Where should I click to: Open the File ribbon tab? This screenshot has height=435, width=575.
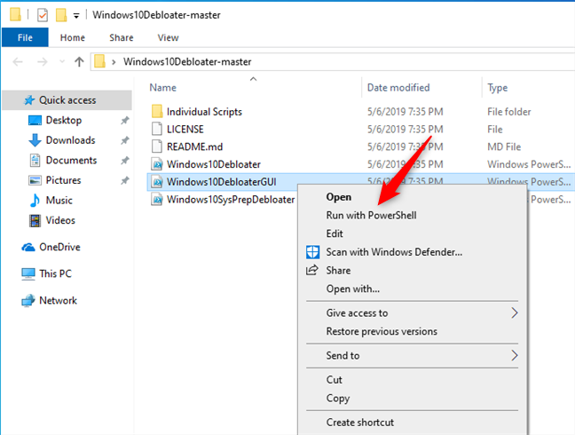click(25, 37)
